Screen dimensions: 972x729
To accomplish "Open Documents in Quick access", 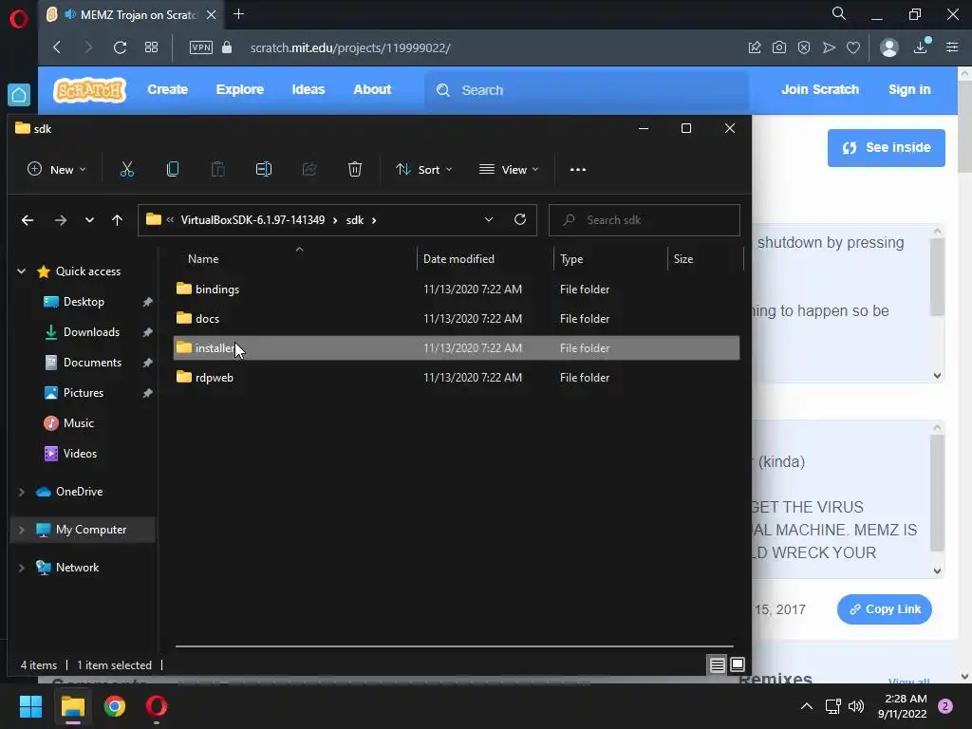I will point(92,363).
